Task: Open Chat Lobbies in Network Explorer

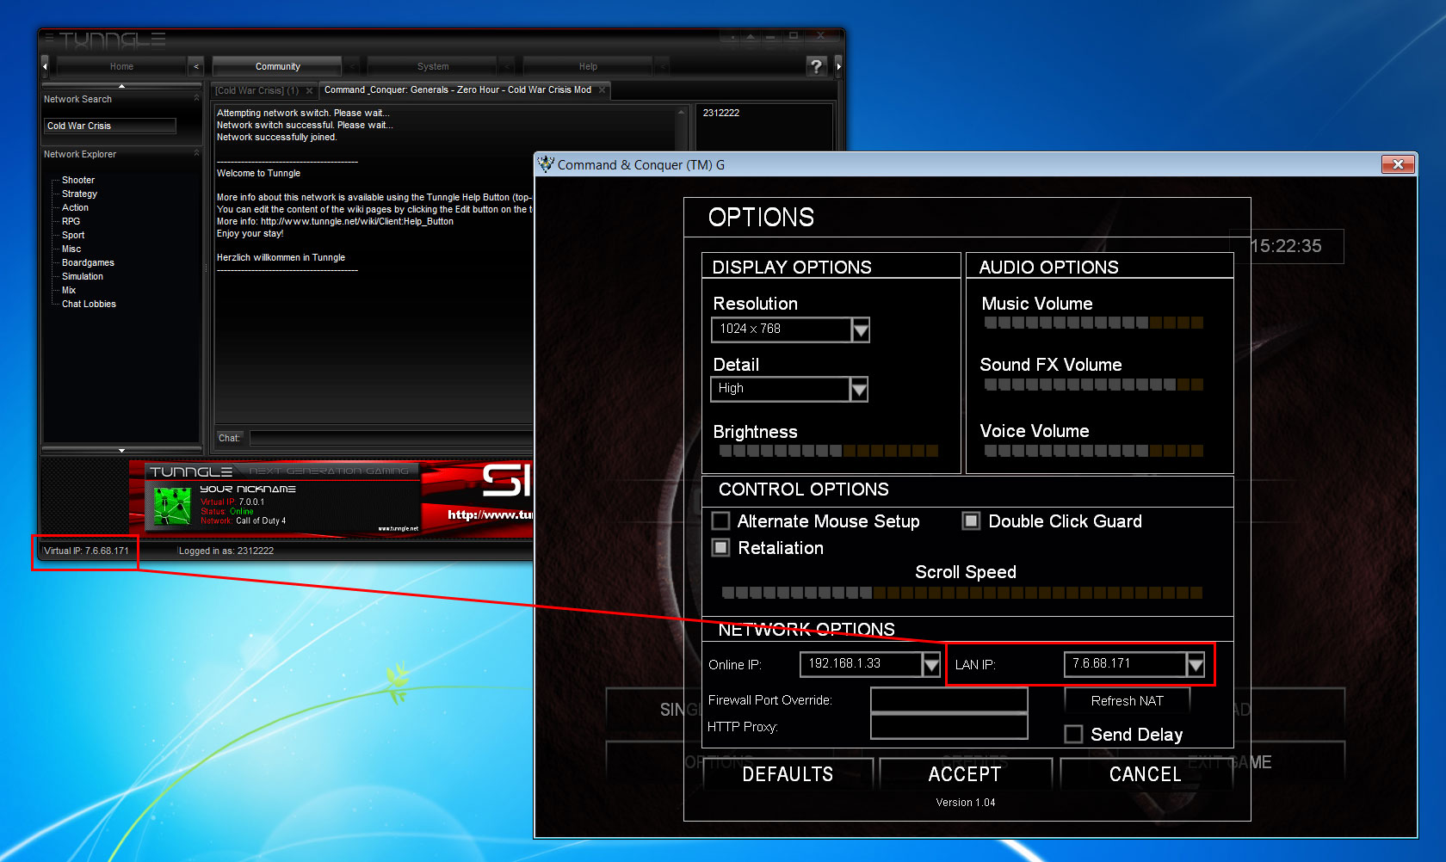Action: pyautogui.click(x=89, y=304)
